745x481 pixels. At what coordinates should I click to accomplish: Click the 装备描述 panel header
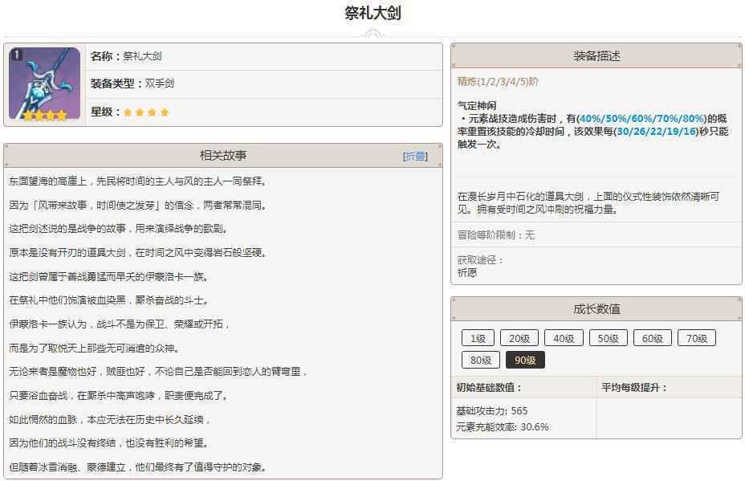coord(596,56)
